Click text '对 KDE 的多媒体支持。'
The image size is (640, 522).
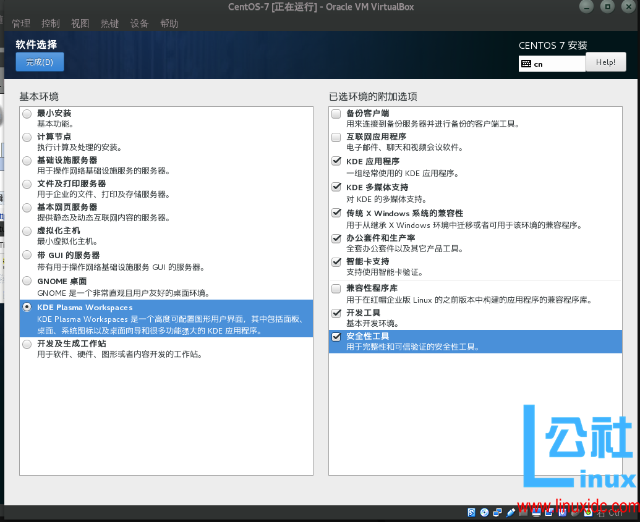point(386,199)
